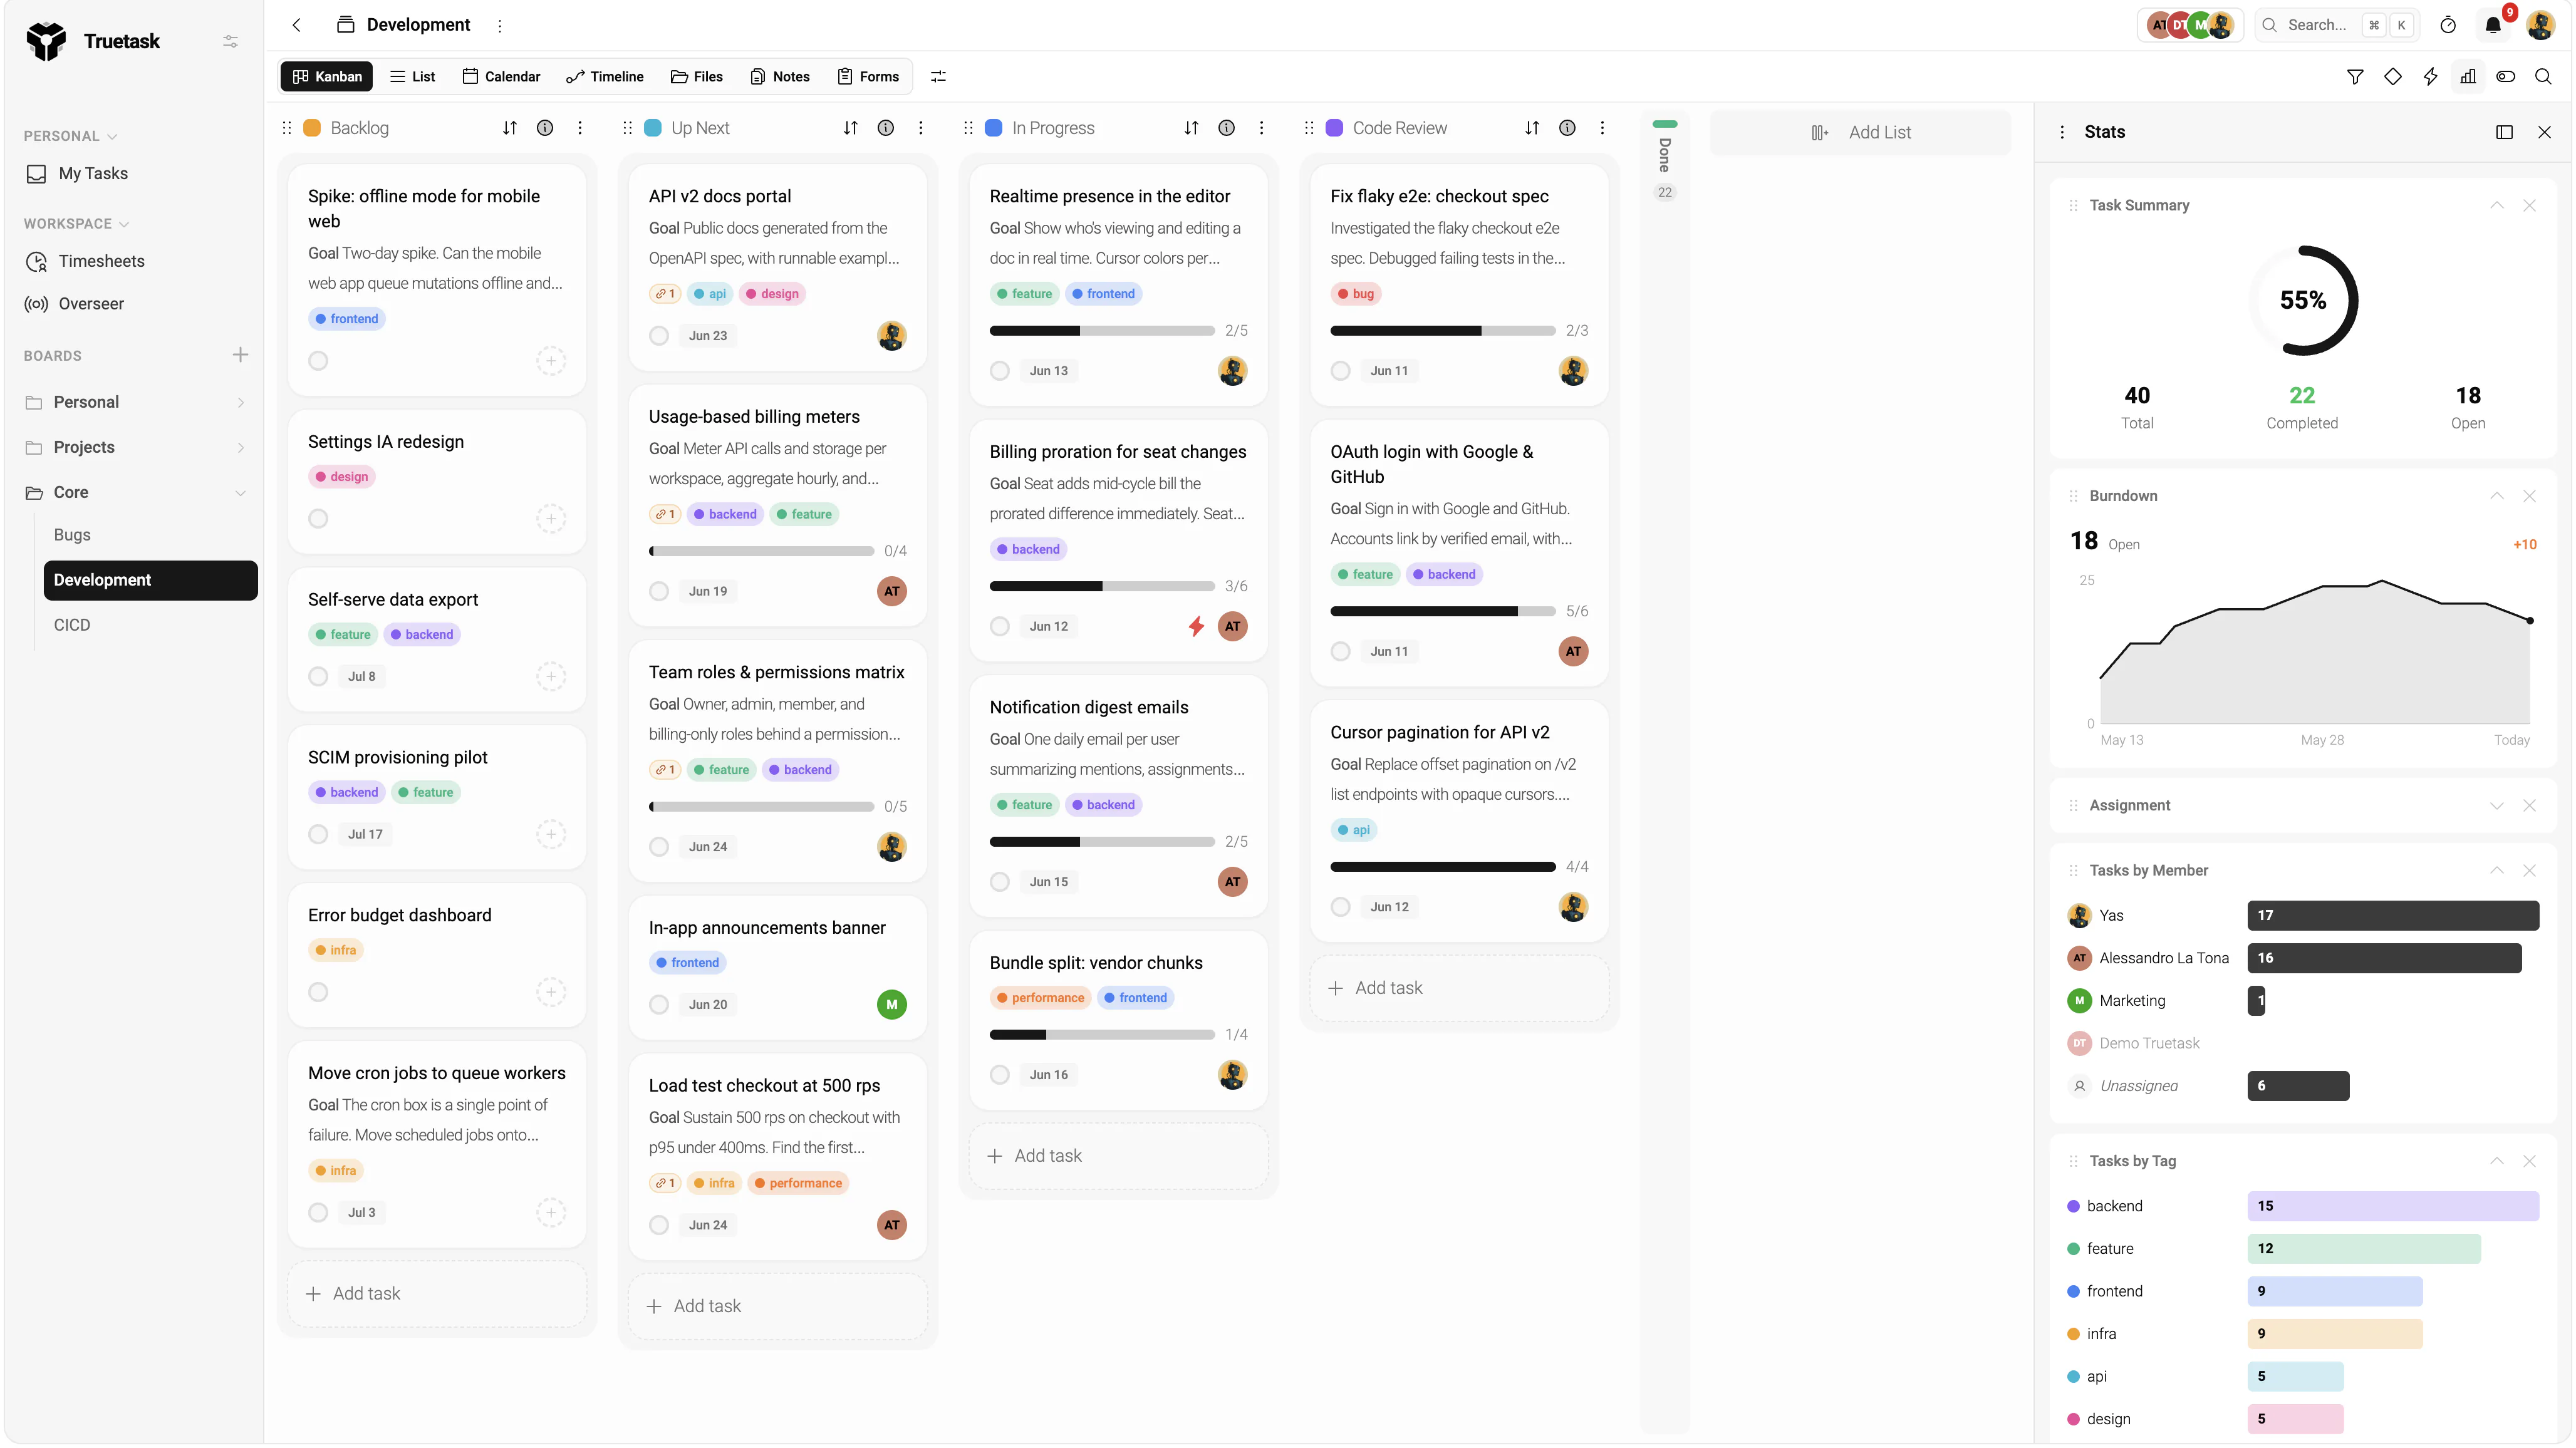Open the Stats panel options menu
The width and height of the screenshot is (2576, 1448).
(2062, 132)
